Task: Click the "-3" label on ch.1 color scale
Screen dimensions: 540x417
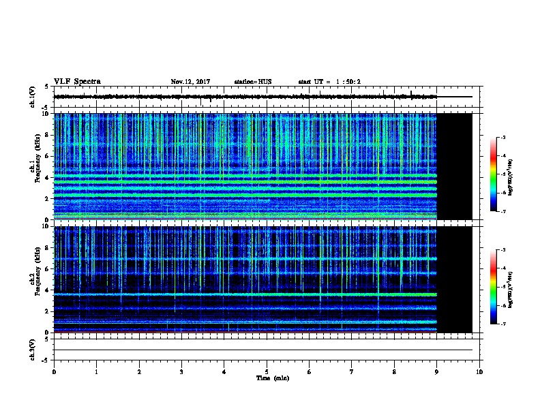Action: pos(503,137)
